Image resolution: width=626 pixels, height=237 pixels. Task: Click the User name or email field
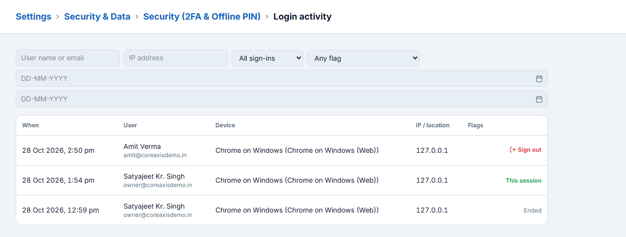click(x=67, y=58)
